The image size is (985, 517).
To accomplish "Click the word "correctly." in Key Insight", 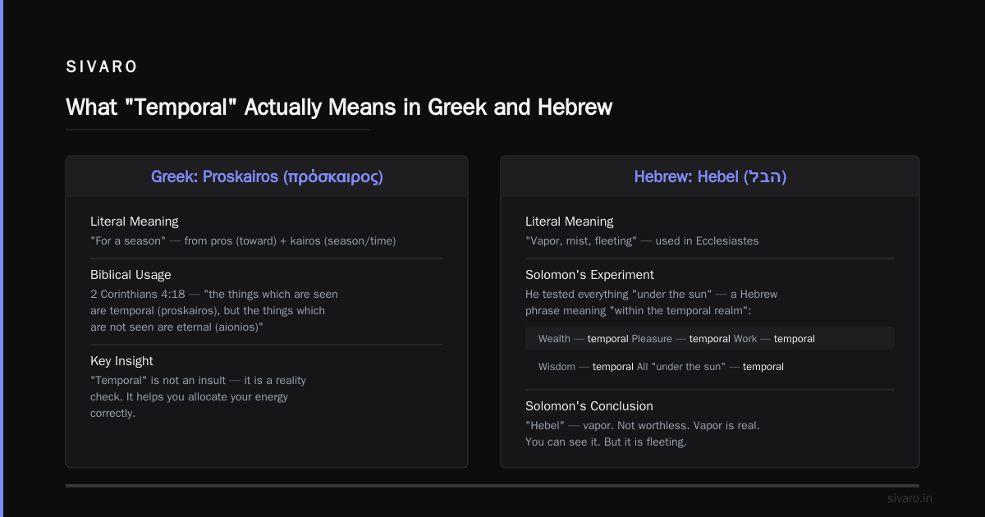I will (112, 414).
